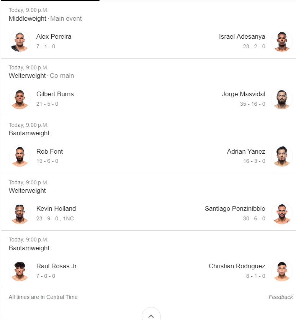Select the Gilbert Burns name
The image size is (296, 320).
(55, 94)
